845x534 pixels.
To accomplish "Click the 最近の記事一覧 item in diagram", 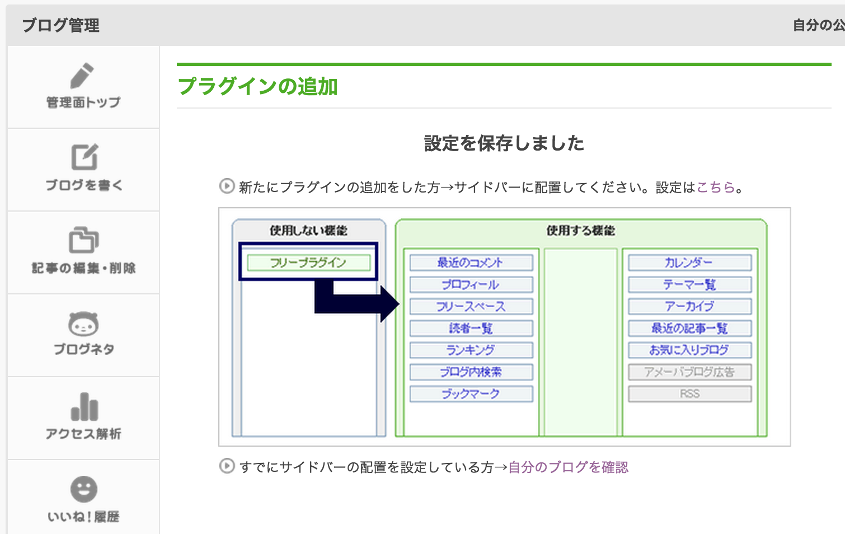I will click(x=689, y=329).
